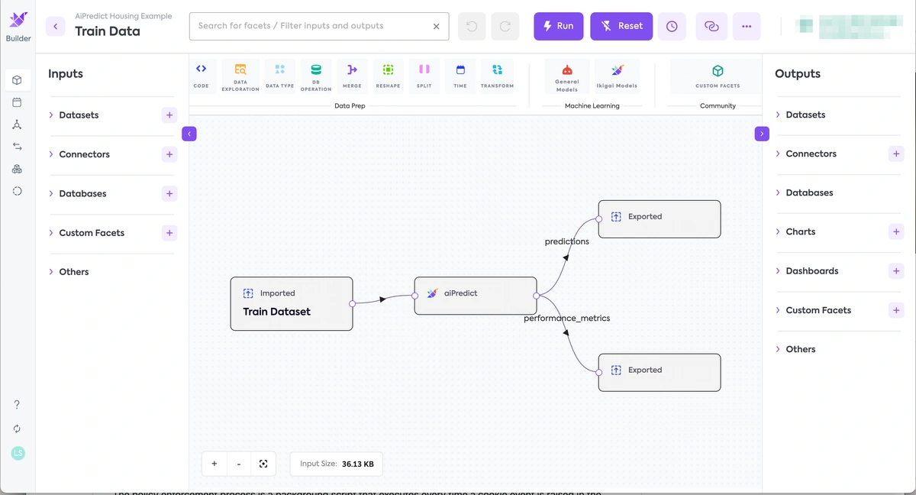This screenshot has width=916, height=495.
Task: Select the aiPredict node
Action: [x=476, y=296]
